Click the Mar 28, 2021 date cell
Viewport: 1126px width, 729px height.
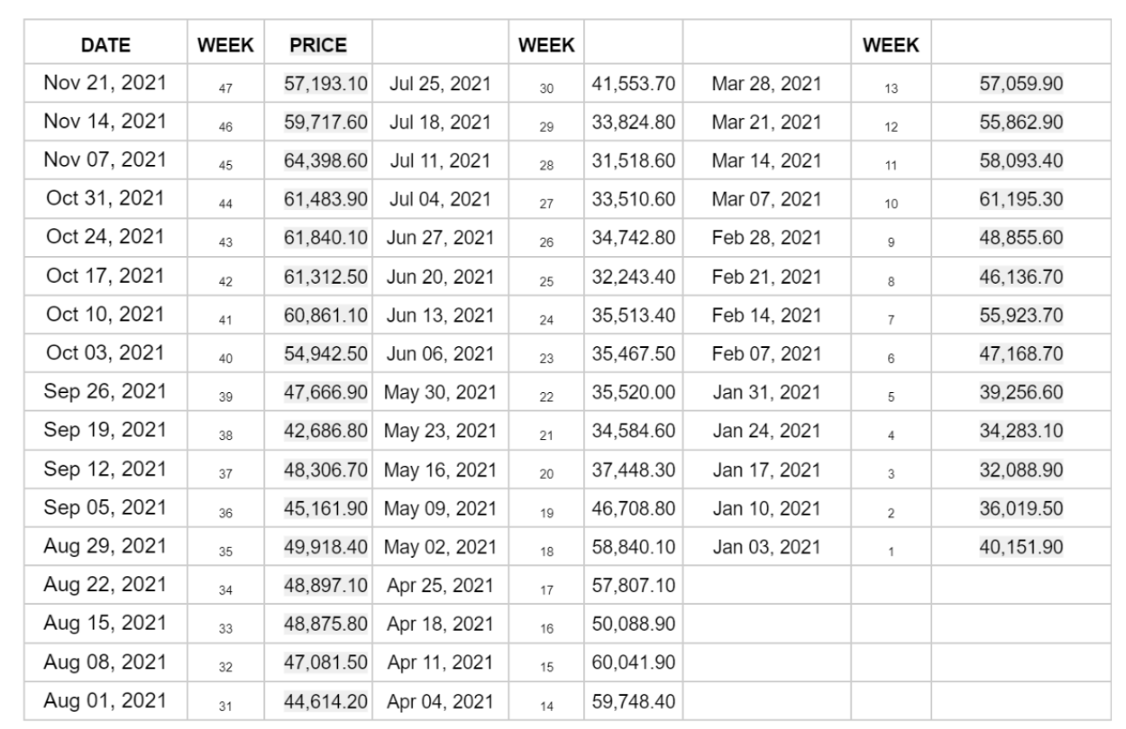(765, 83)
